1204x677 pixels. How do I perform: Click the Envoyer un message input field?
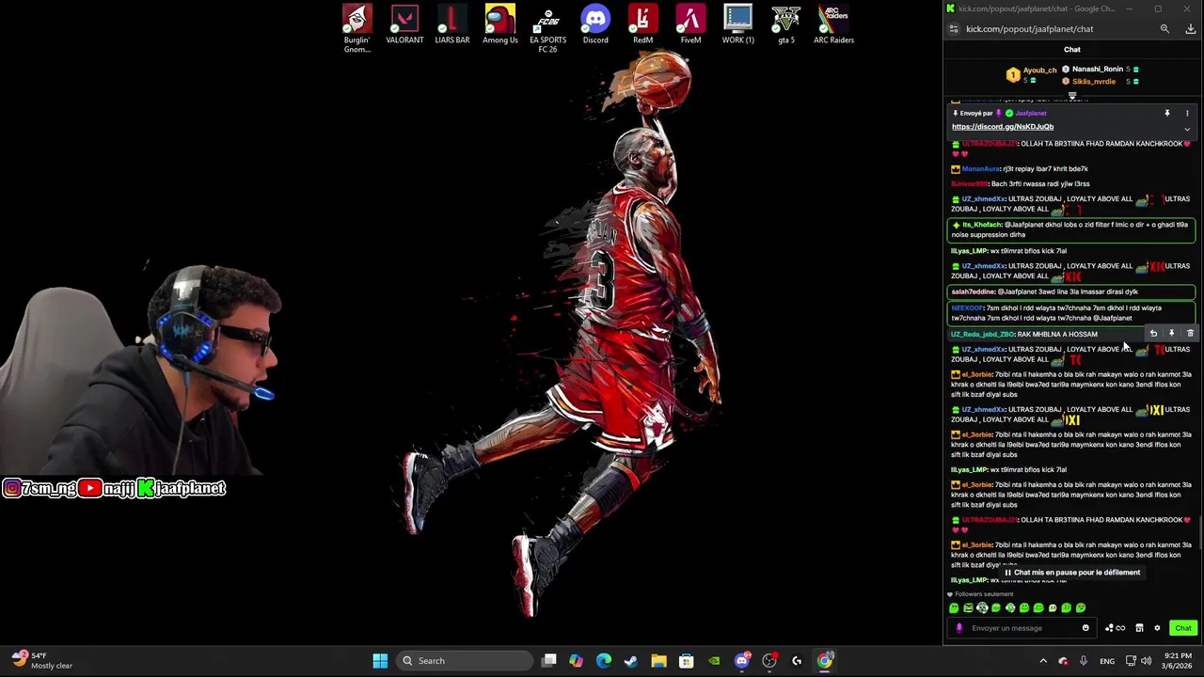click(x=1021, y=628)
